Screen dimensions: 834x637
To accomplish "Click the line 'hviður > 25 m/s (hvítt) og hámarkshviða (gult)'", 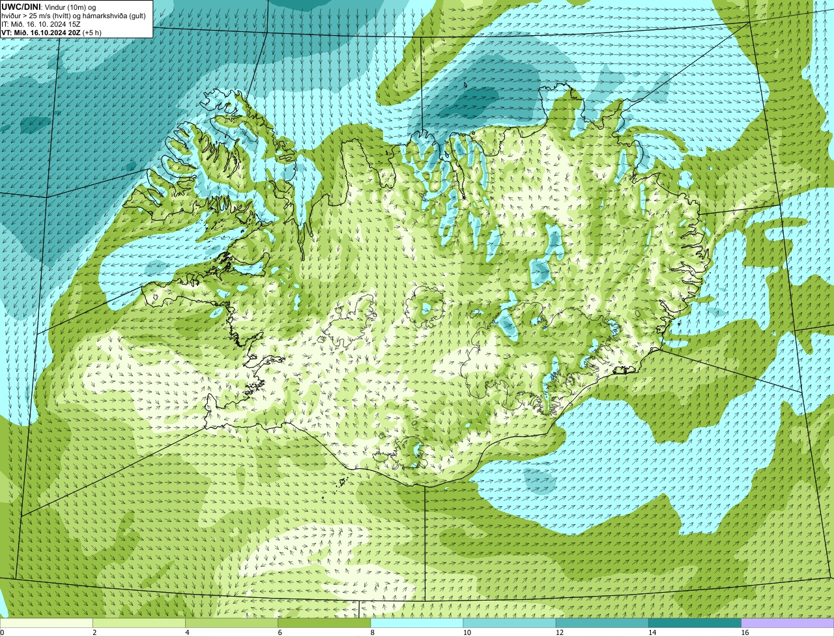I will (74, 16).
